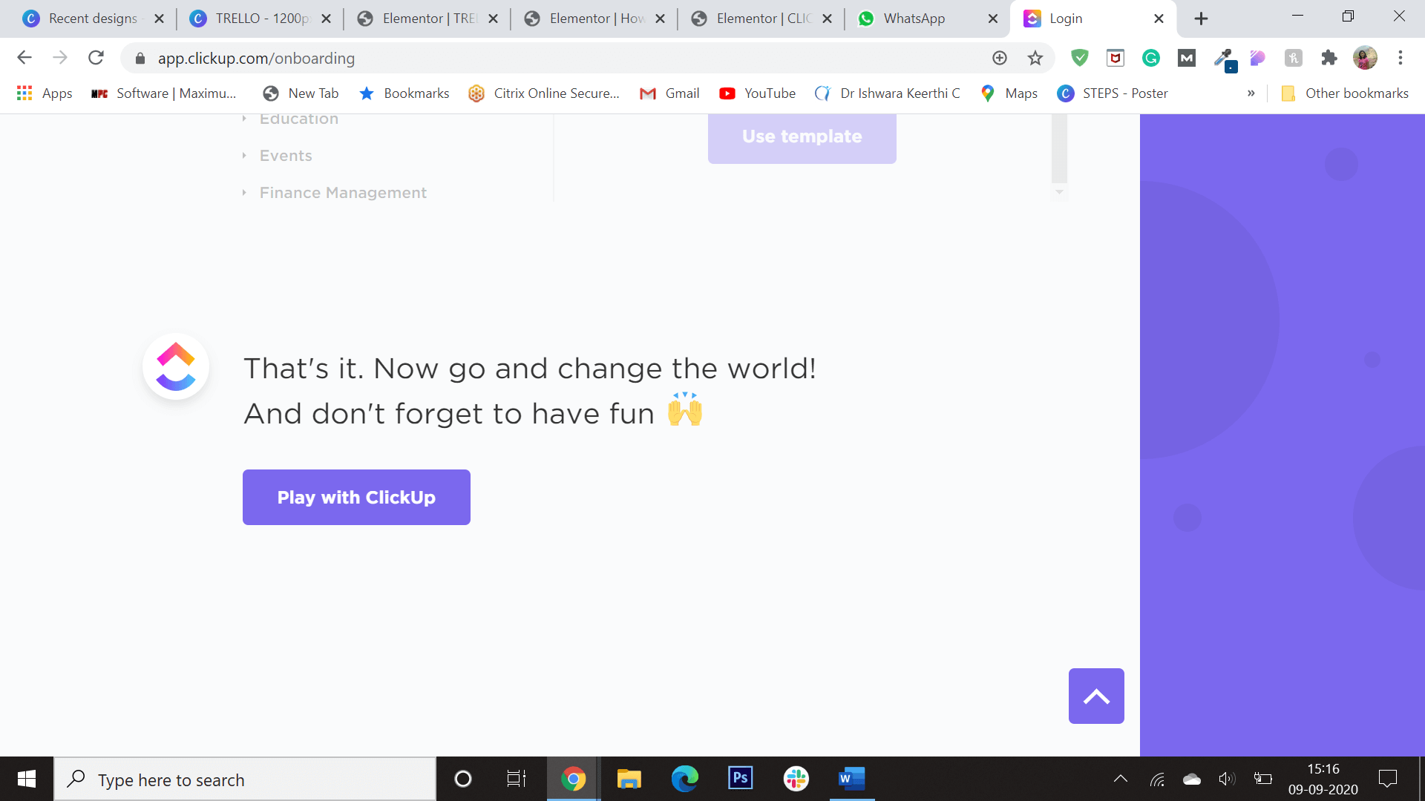Click the Use template button
The width and height of the screenshot is (1425, 801).
coord(802,139)
